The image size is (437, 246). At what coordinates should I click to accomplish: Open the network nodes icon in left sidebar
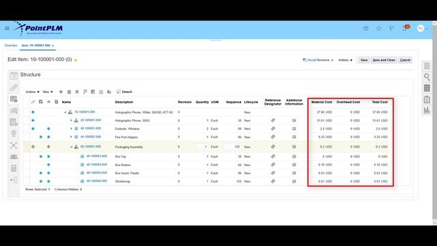[x=14, y=145]
